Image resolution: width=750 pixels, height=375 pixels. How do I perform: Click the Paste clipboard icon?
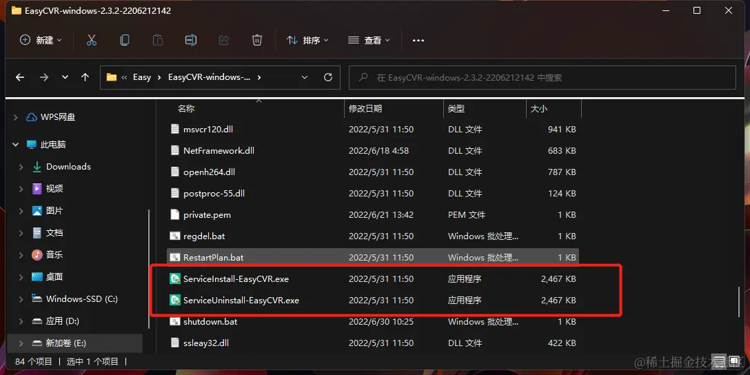tap(158, 40)
